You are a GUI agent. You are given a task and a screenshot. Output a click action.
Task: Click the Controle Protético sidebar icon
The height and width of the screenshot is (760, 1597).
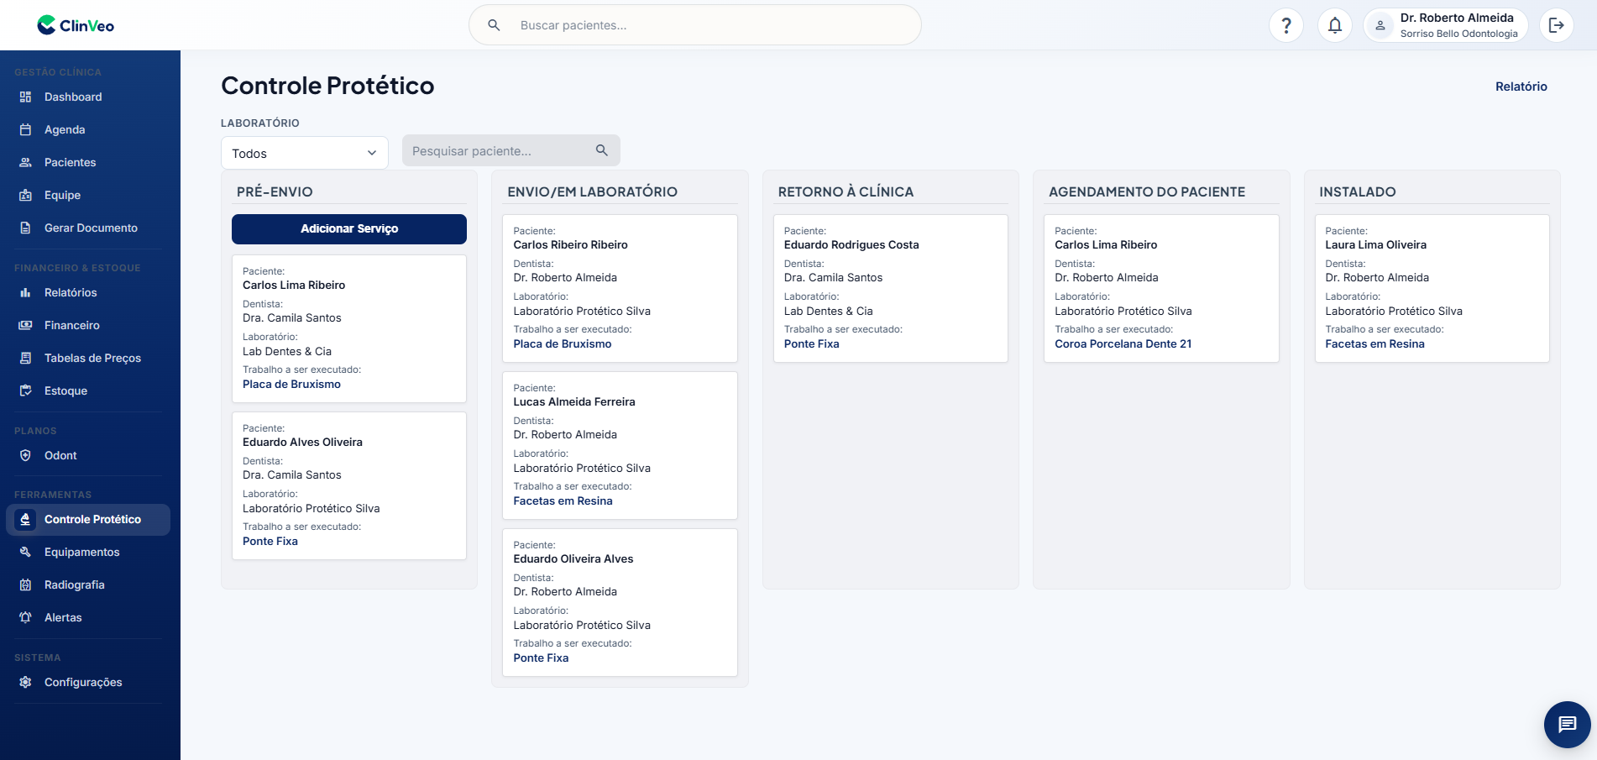pos(25,519)
